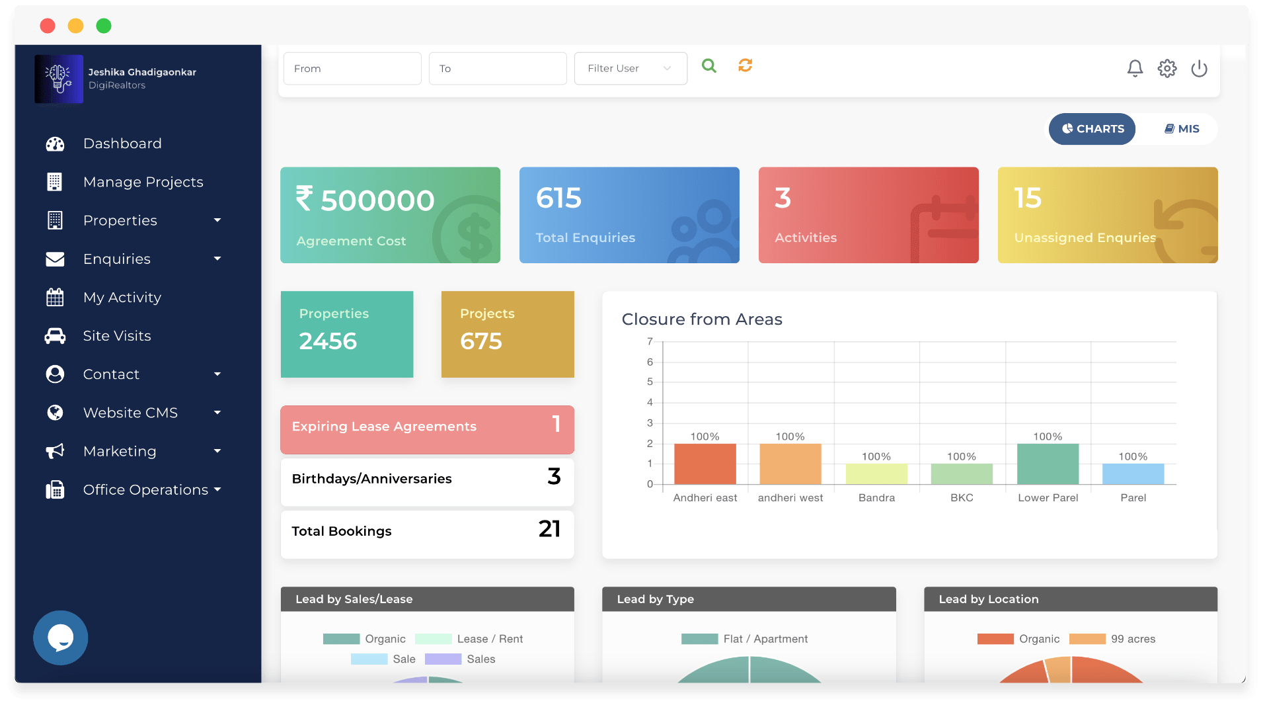Open Website CMS globe icon
This screenshot has height=707, width=1263.
[56, 412]
